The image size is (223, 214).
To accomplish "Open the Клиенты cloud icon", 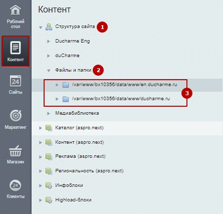I will pos(16,185).
